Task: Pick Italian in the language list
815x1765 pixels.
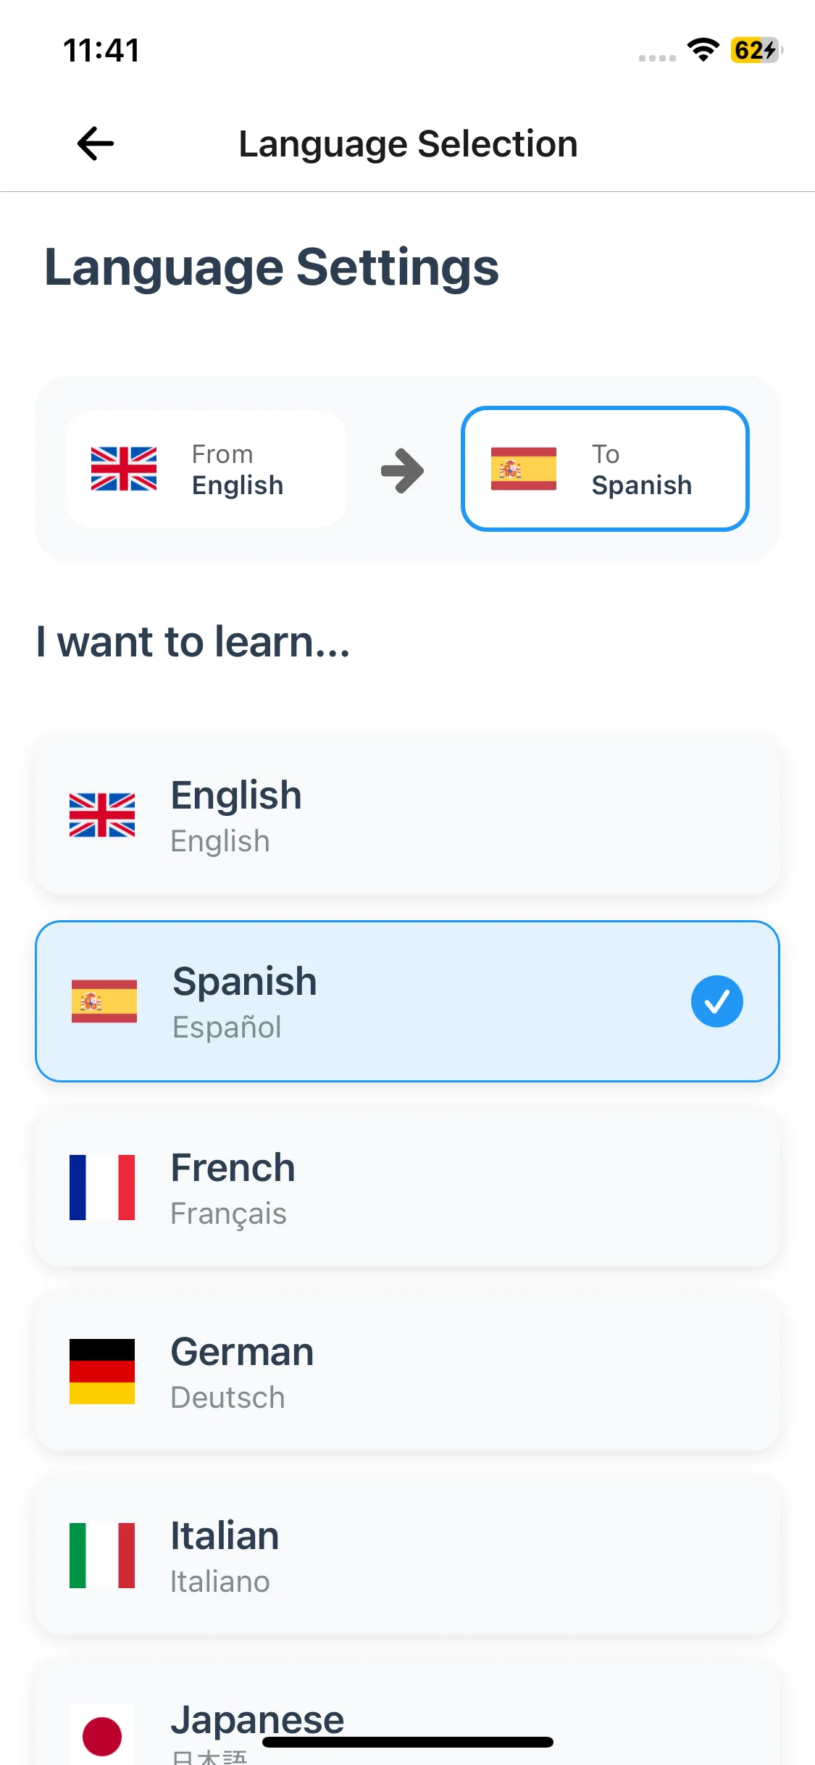Action: 407,1556
